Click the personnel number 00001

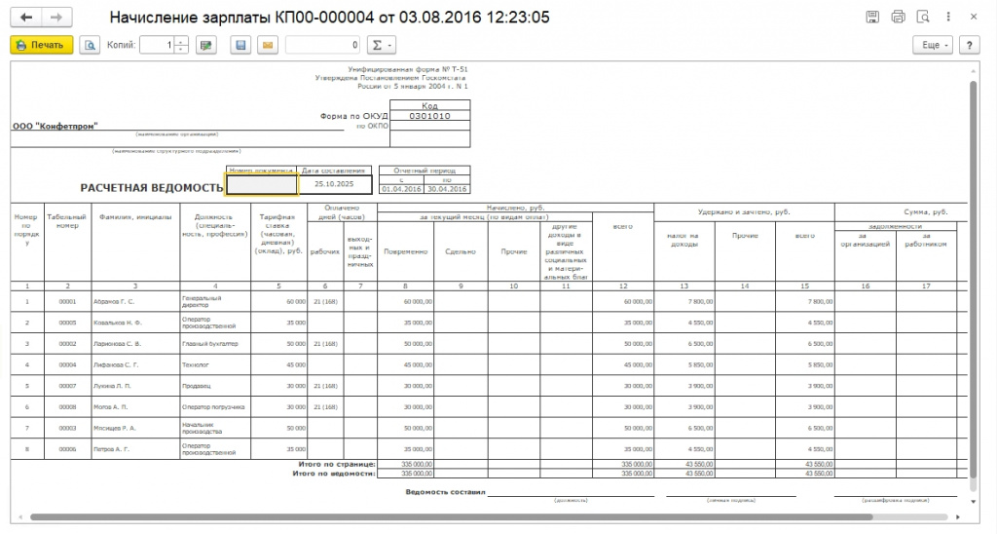(67, 302)
